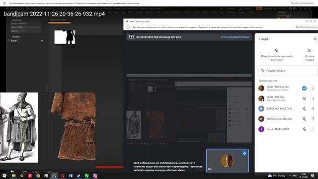Click the muted microphone icon for ІННА МАРТИНОВА

[x=304, y=129]
